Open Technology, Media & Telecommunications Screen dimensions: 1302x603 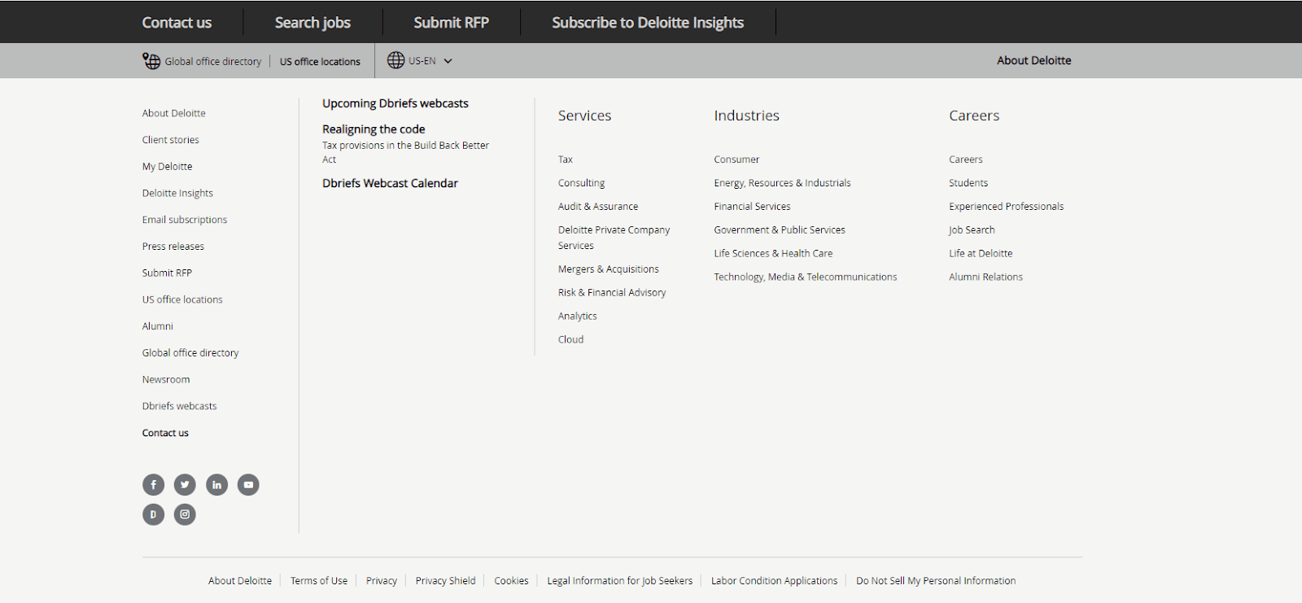pos(806,277)
